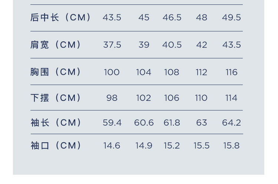The height and width of the screenshot is (184, 278).
Task: Click the 100 chest measurement value
Action: 112,72
